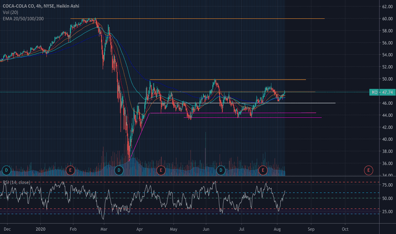Viewport: 396px width, 234px height.
Task: Click the Feb label on time axis
Action: [73, 229]
